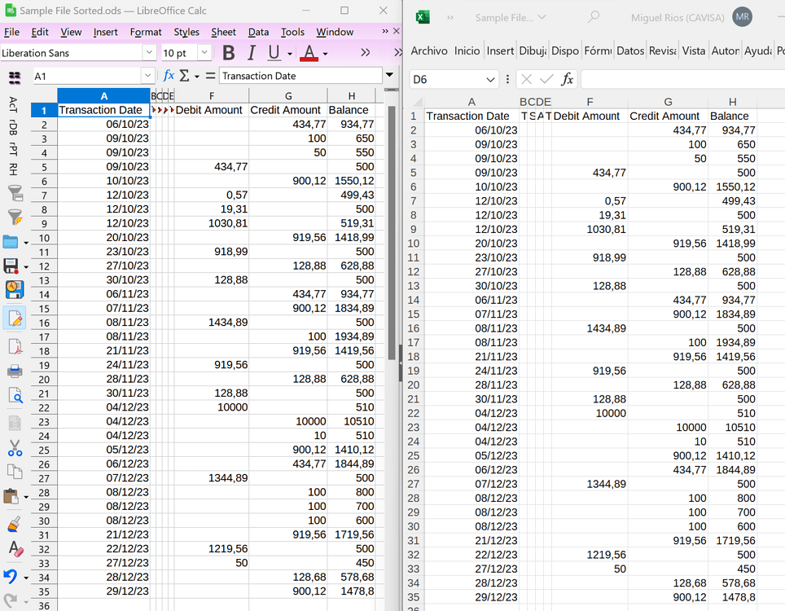Click the rDB toolbar item in Calc

14,127
